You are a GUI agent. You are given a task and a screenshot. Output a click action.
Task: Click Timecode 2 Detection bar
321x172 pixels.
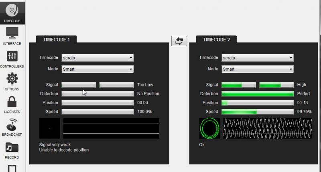click(258, 94)
